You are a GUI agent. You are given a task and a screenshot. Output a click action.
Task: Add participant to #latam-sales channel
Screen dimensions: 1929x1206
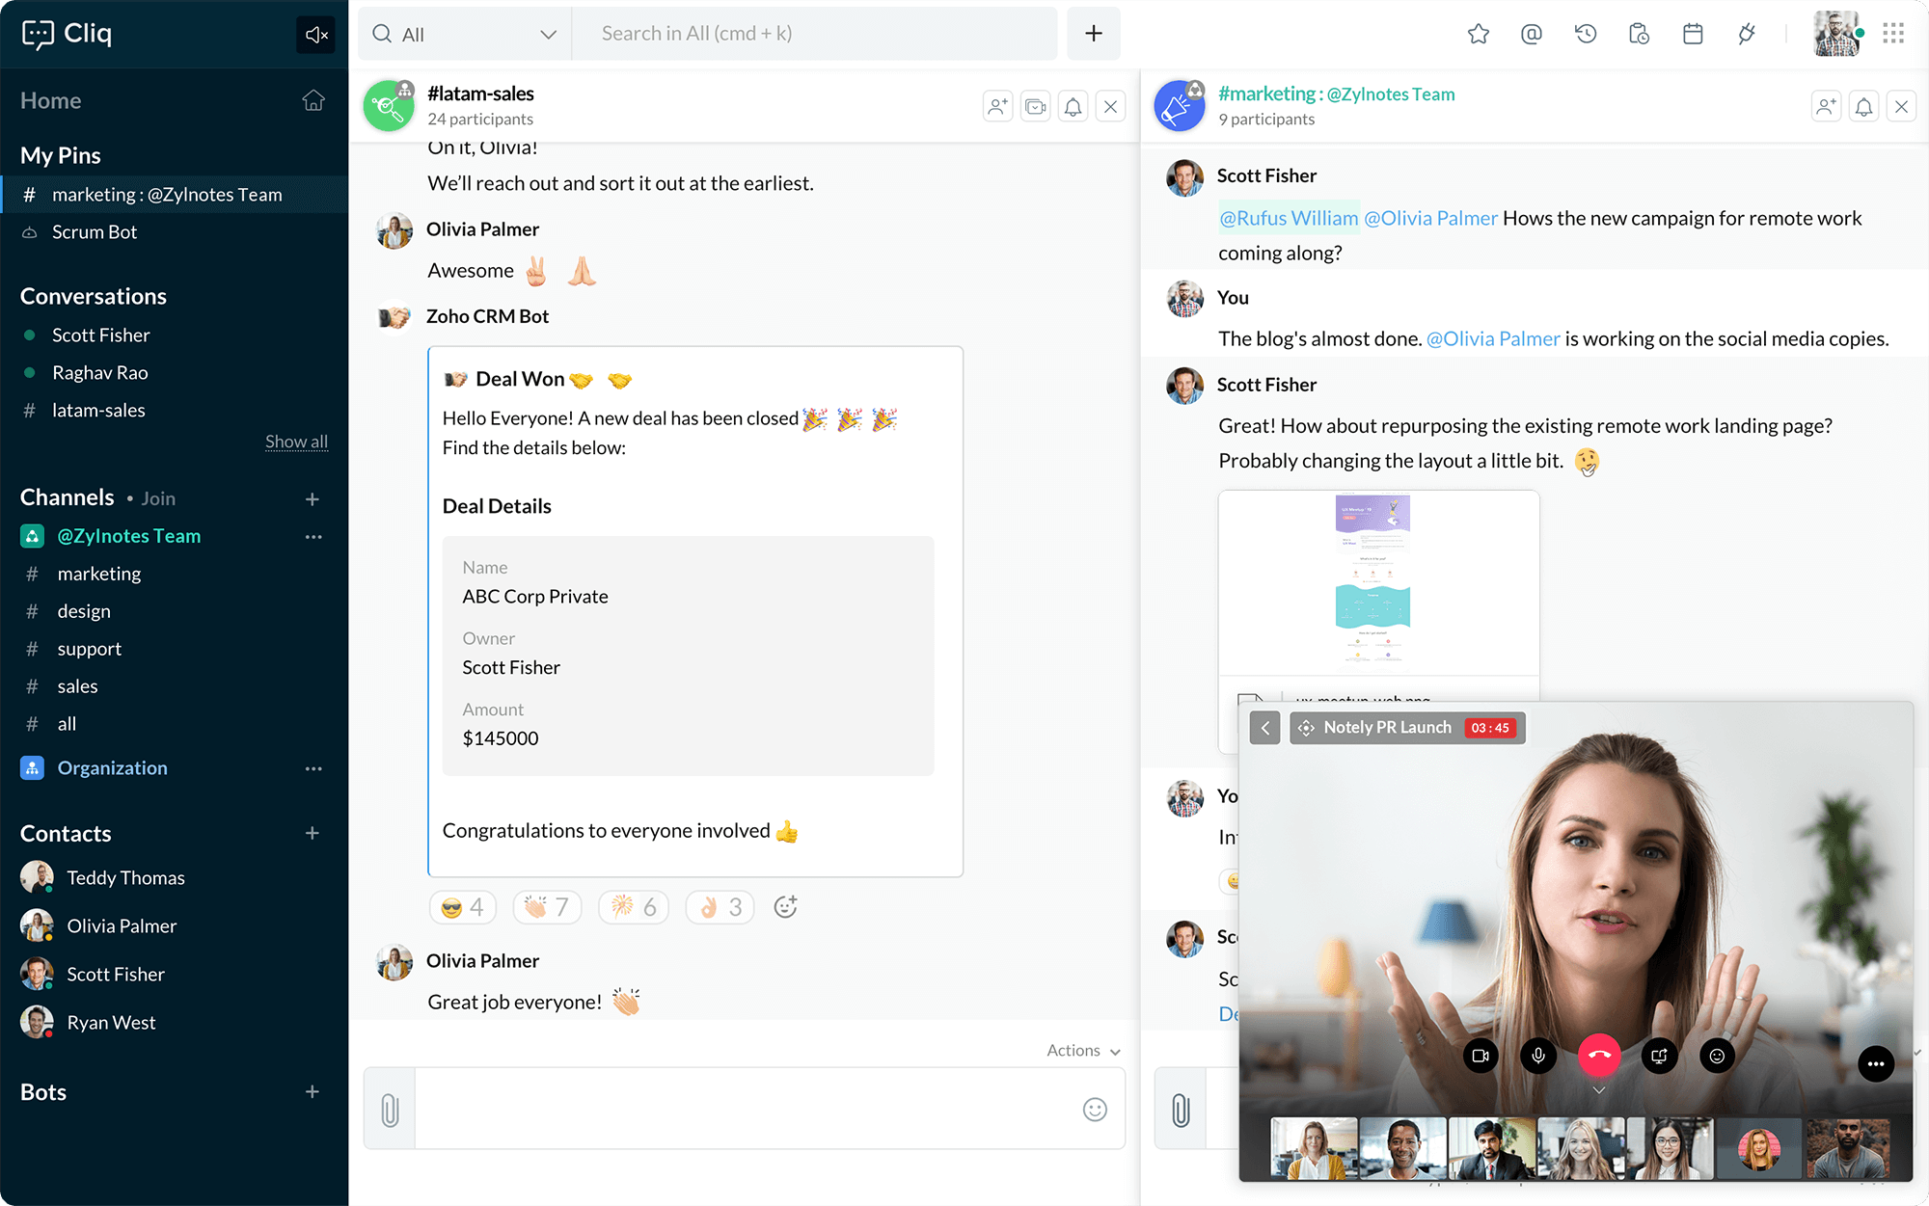[x=997, y=107]
